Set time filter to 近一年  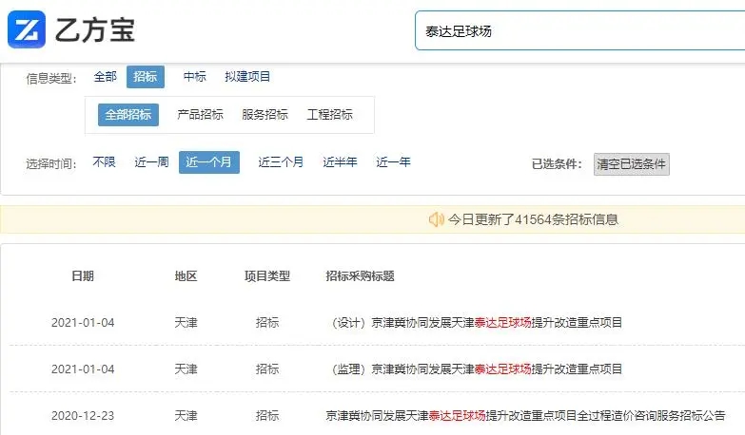[x=393, y=162]
